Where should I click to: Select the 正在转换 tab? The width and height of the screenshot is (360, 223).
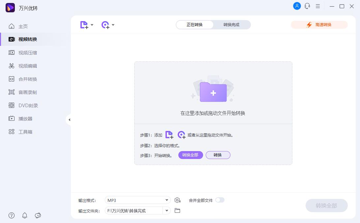coord(195,25)
